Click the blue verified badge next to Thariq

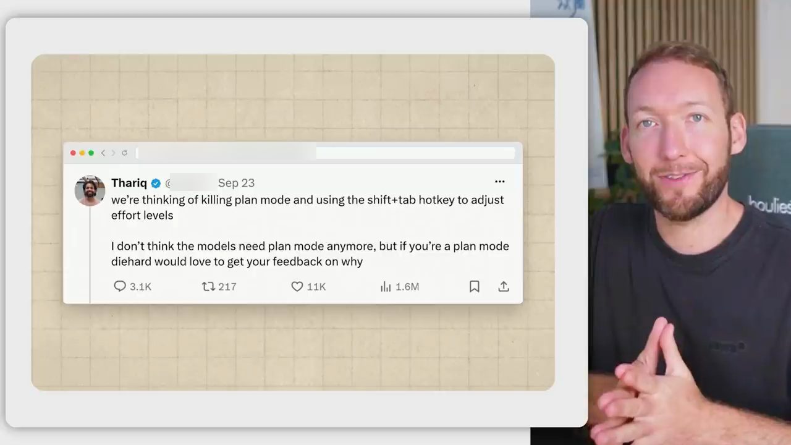tap(156, 183)
